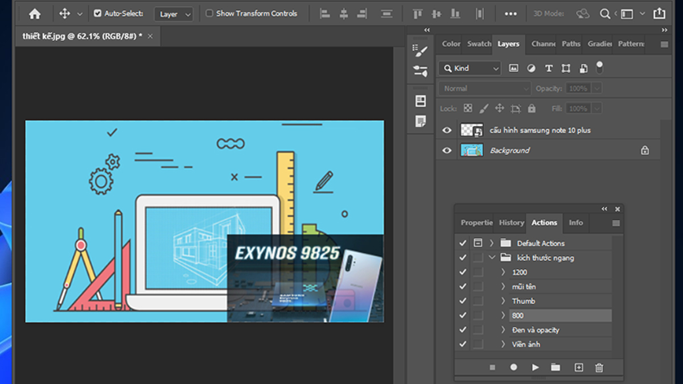Open the Kind layer filter dropdown
Viewport: 683px width, 384px height.
(470, 68)
